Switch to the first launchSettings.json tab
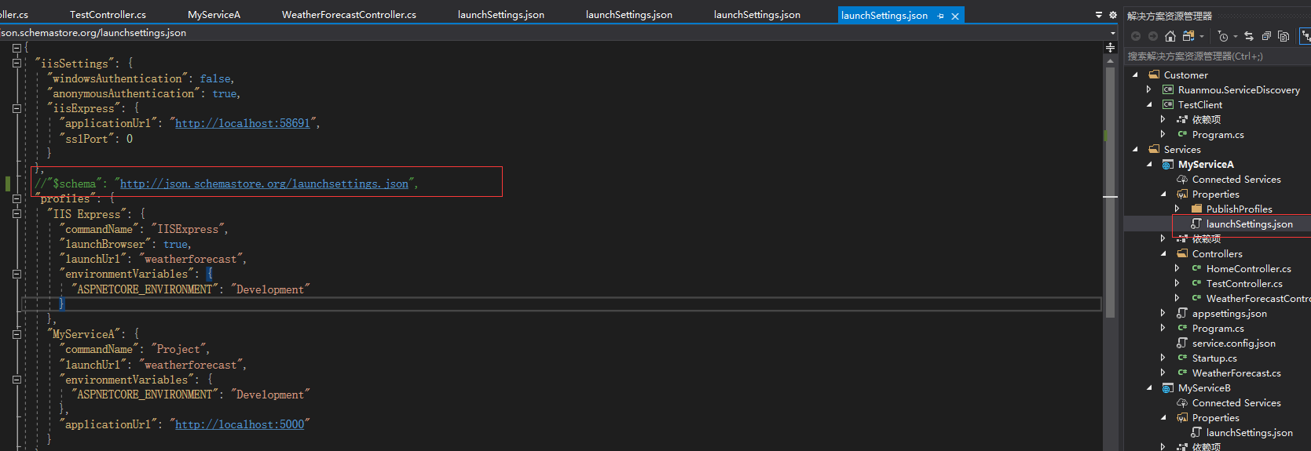The image size is (1311, 451). pos(501,15)
